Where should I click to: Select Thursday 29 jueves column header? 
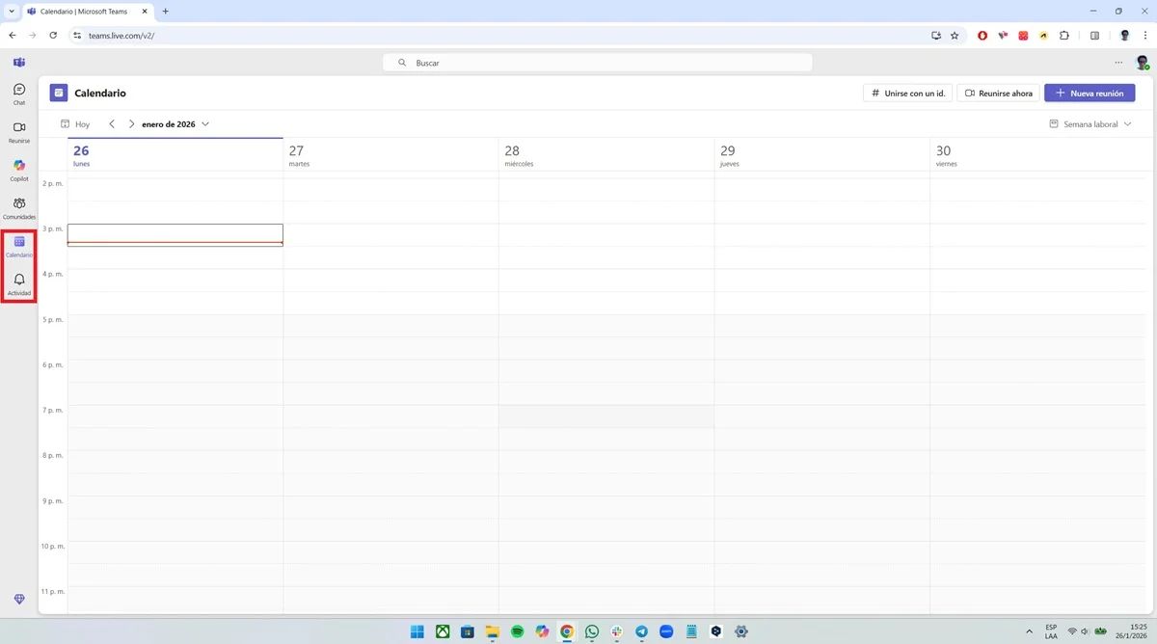pyautogui.click(x=821, y=155)
